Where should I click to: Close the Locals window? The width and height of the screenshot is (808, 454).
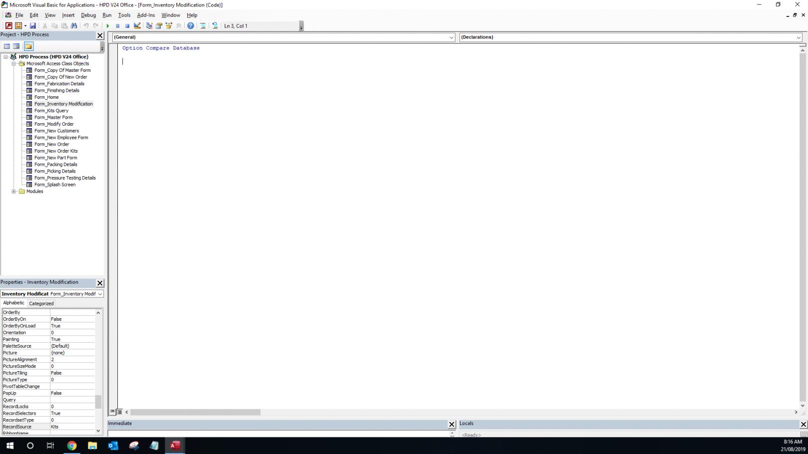(x=804, y=424)
